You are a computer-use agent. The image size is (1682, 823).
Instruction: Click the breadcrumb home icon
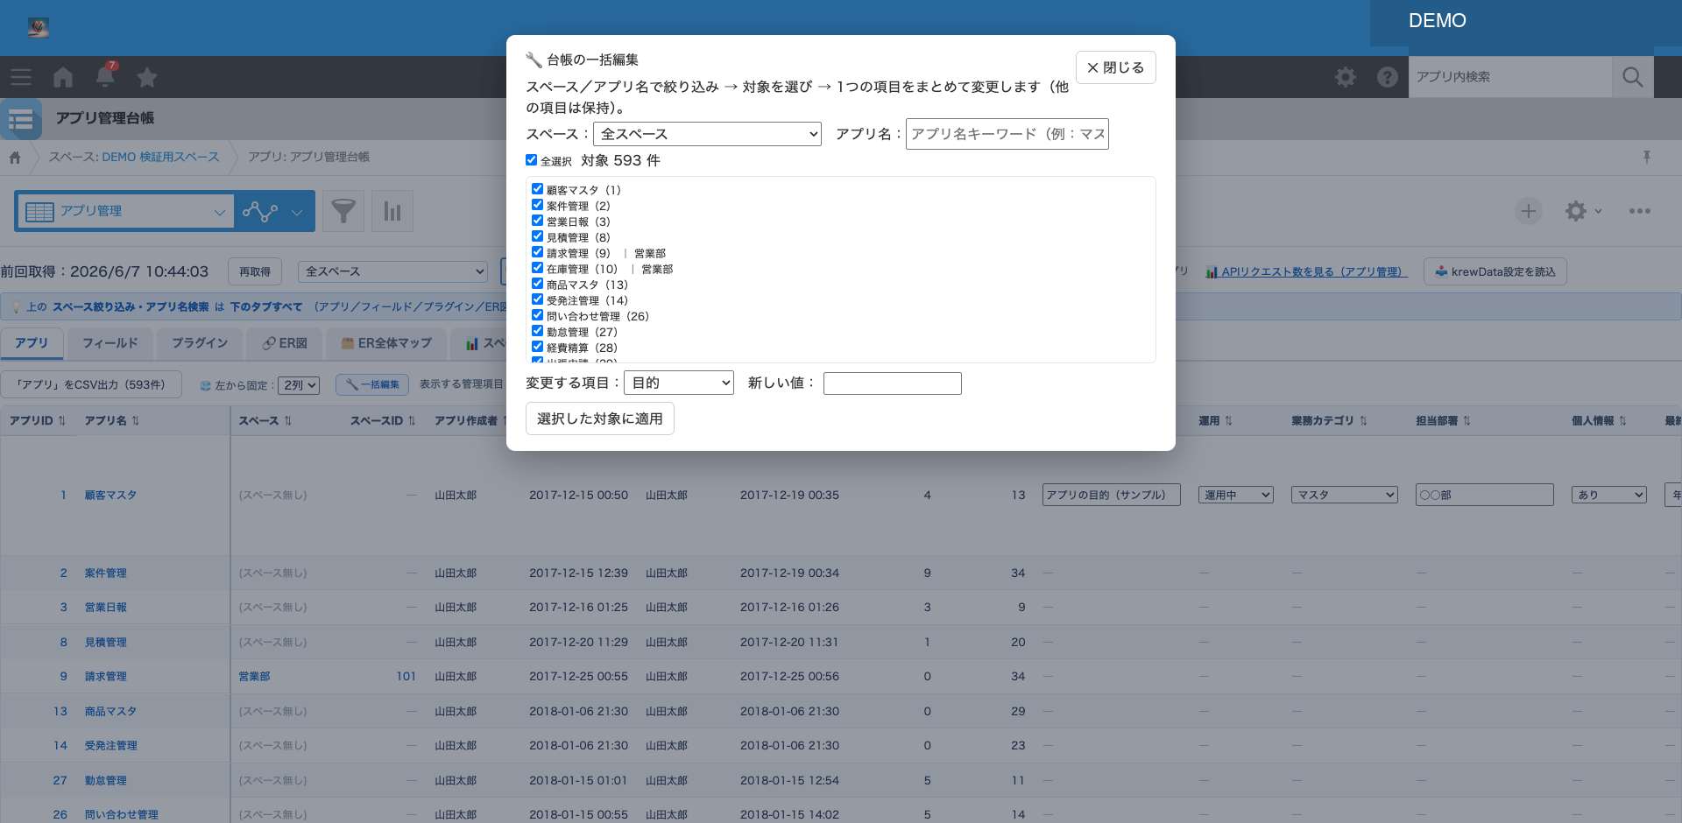pos(15,158)
